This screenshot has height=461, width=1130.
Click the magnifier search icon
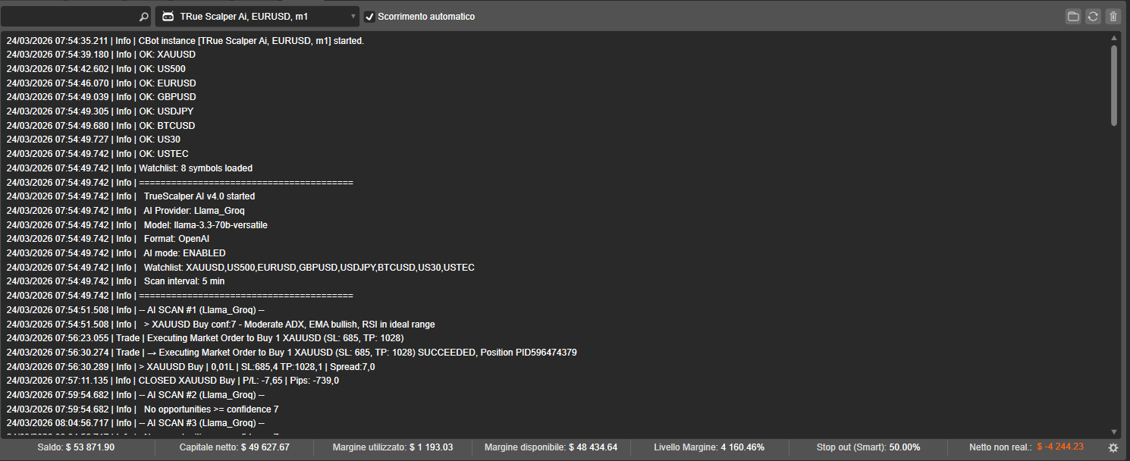144,17
